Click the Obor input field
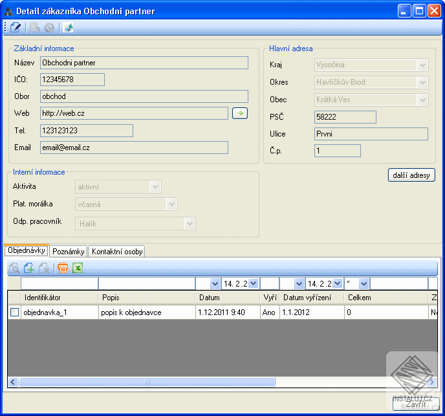 (144, 96)
